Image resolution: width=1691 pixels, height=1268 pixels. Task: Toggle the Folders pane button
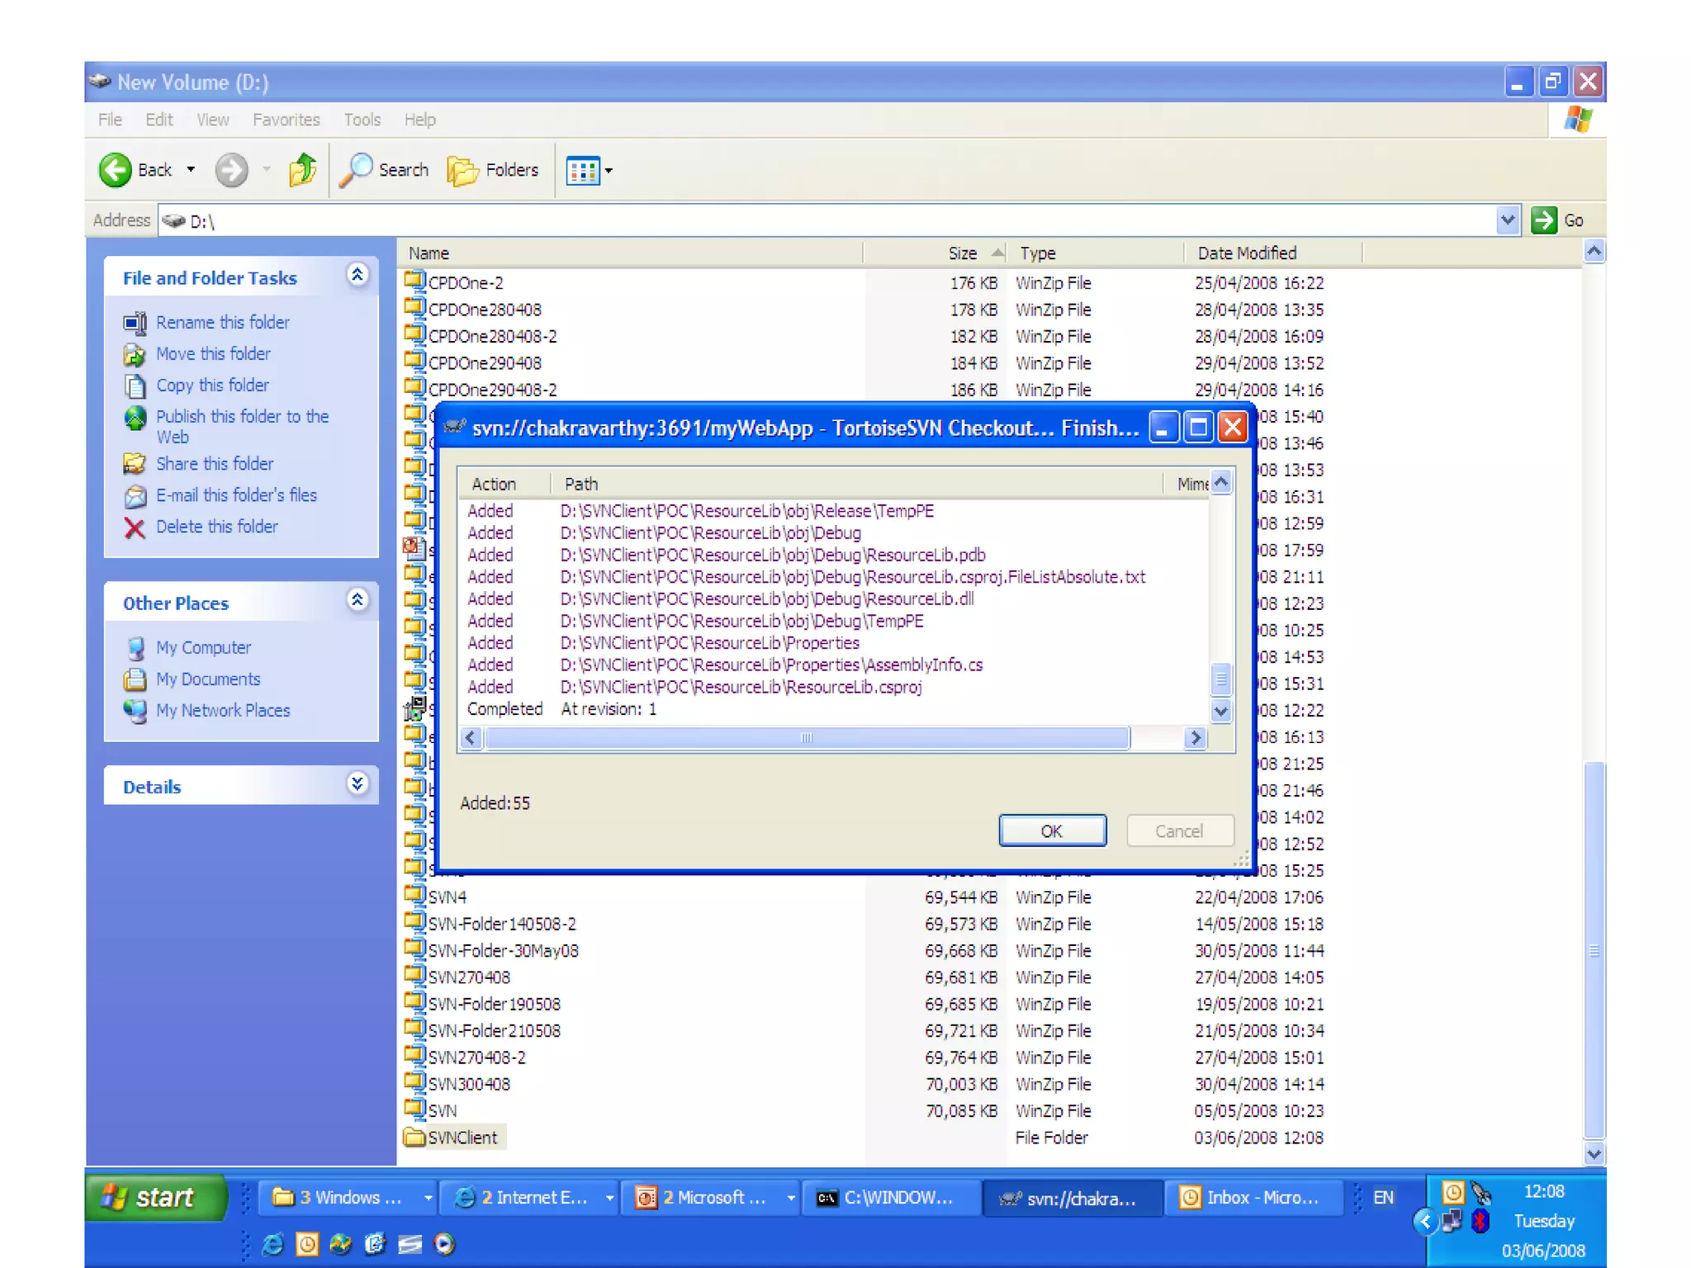(x=494, y=170)
